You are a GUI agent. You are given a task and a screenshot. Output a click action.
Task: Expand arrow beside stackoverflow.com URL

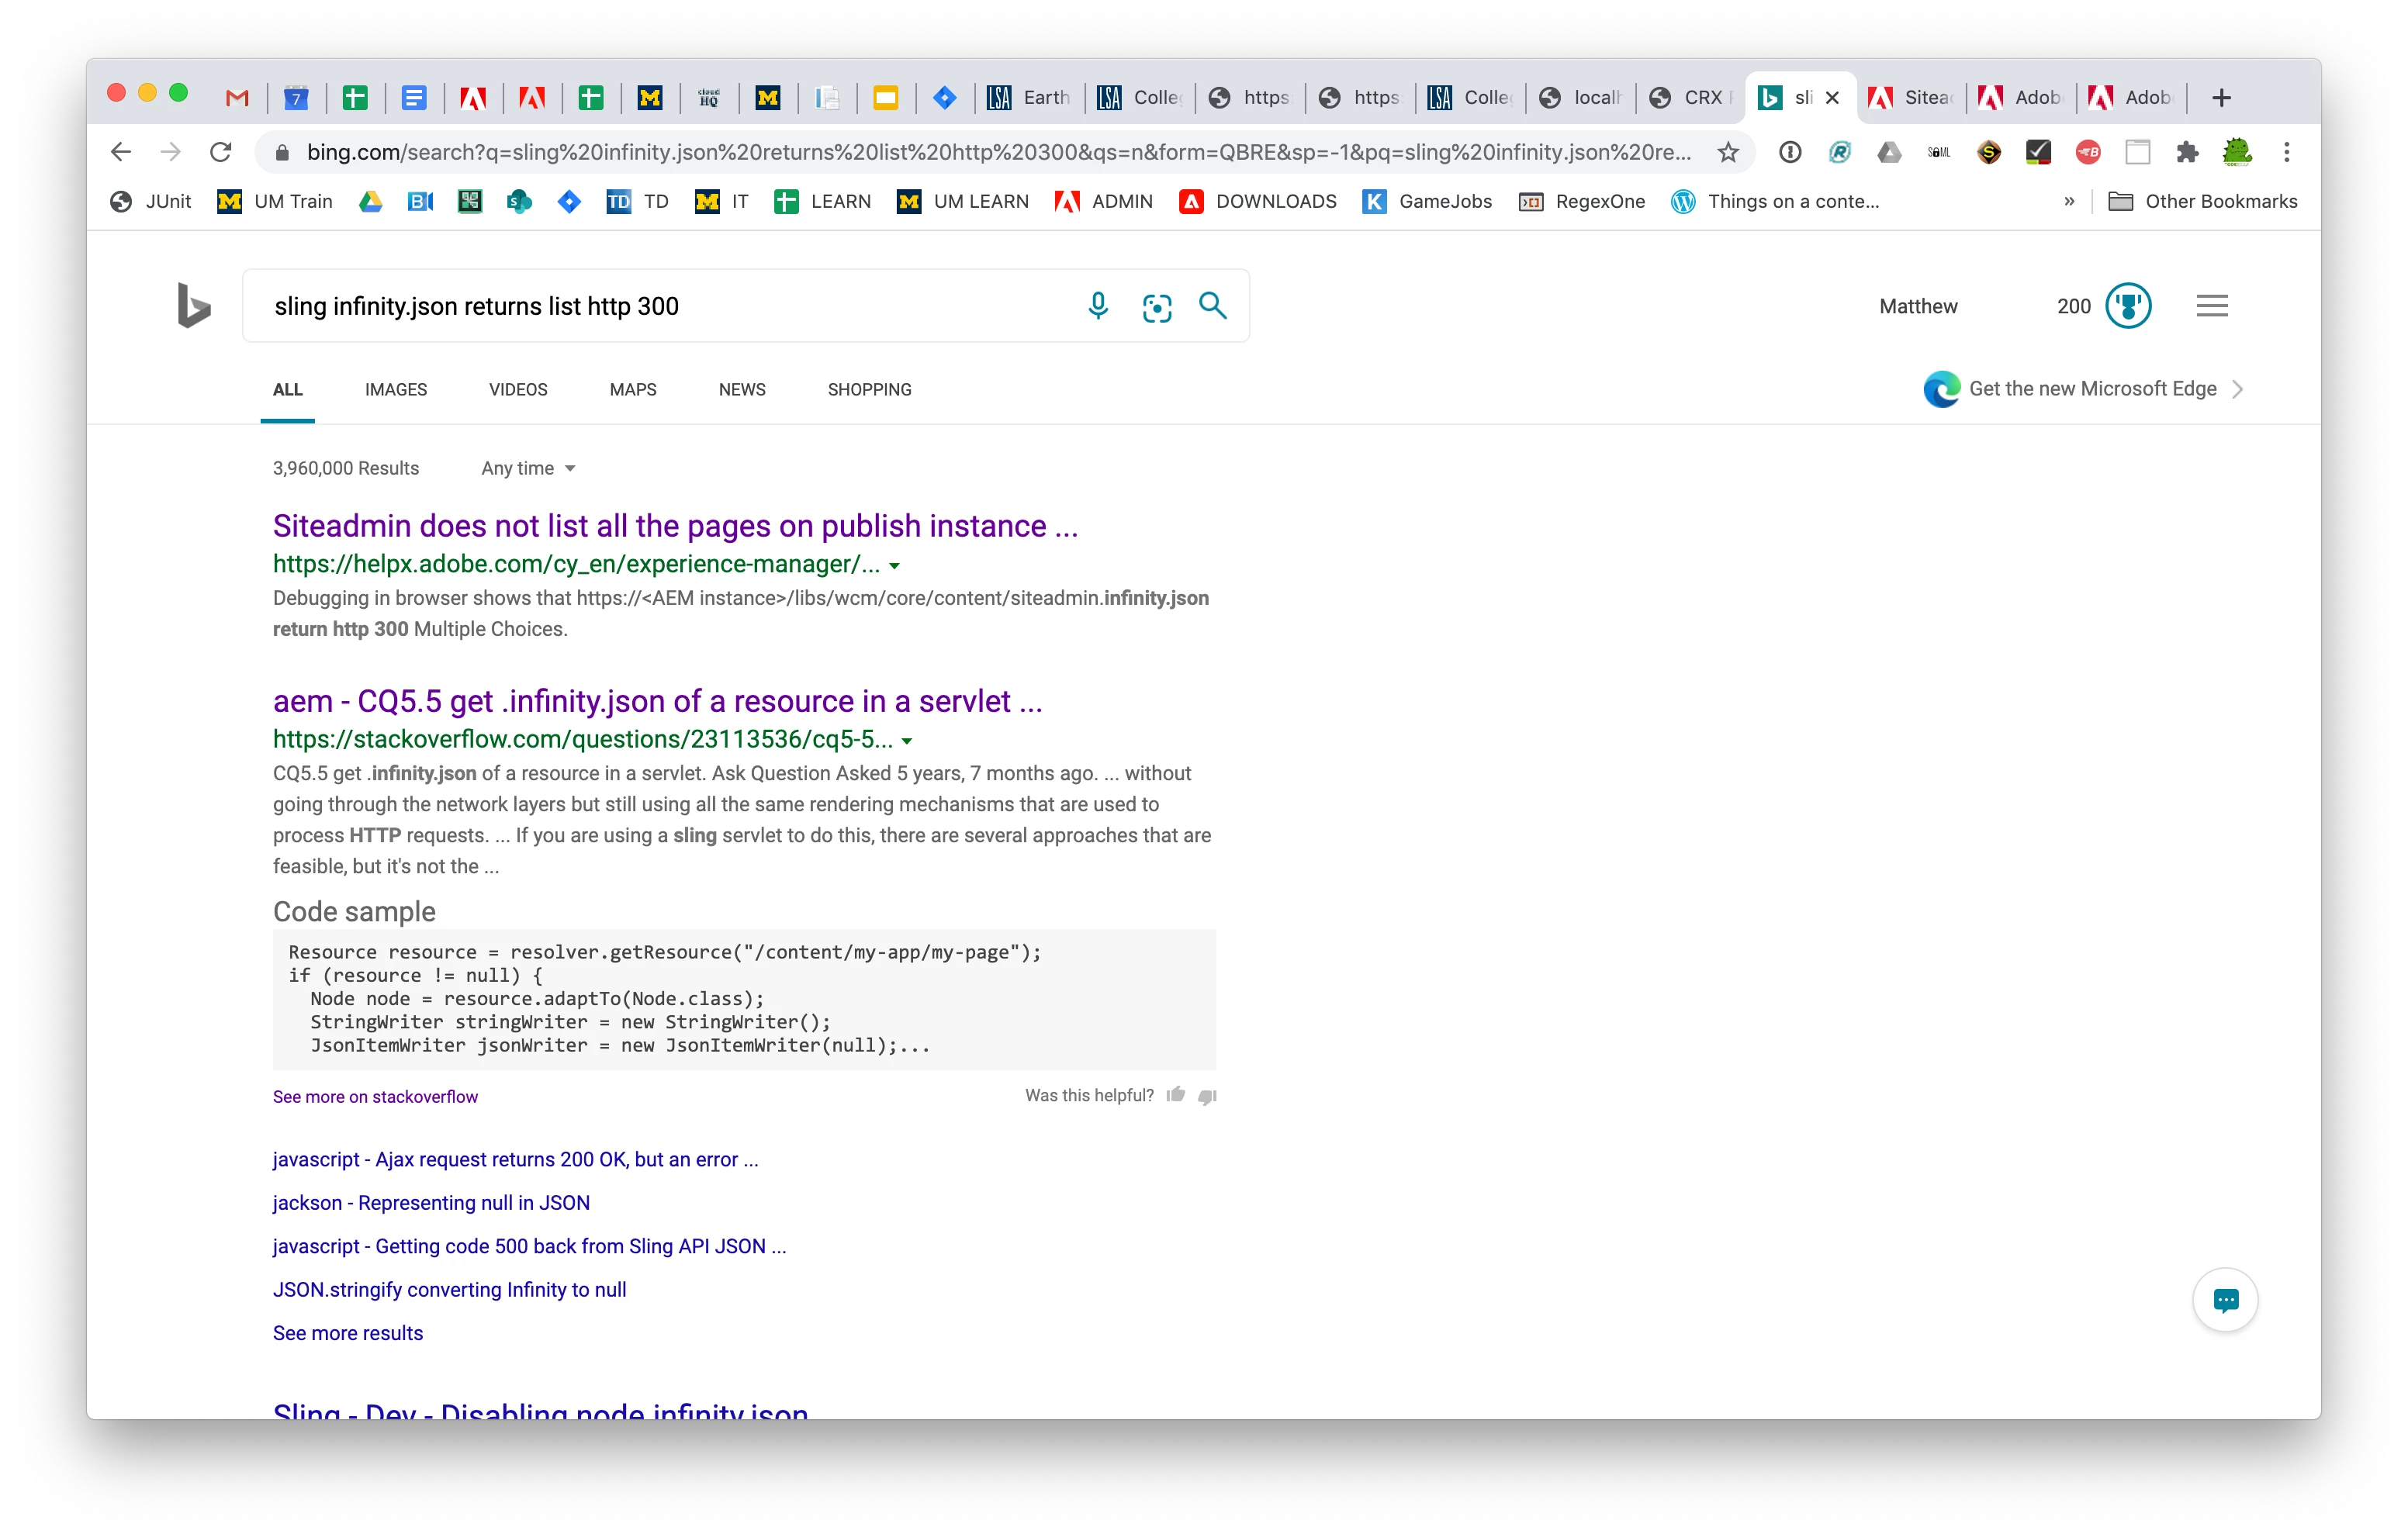coord(907,741)
